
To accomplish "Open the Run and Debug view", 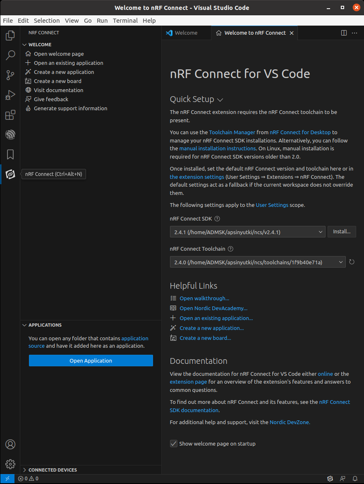I will [x=10, y=95].
